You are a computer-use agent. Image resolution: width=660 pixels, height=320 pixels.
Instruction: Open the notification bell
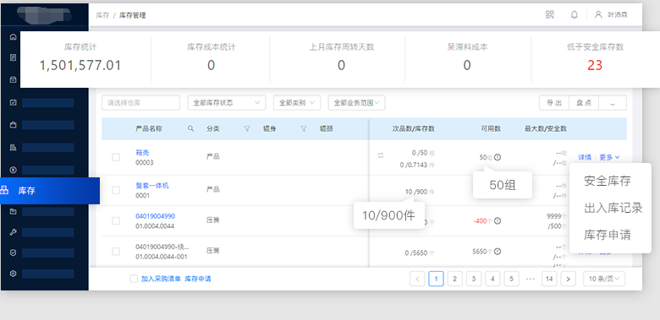pyautogui.click(x=575, y=14)
